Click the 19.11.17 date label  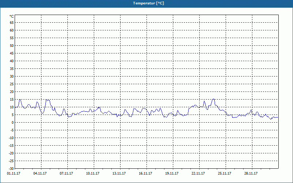(x=172, y=173)
